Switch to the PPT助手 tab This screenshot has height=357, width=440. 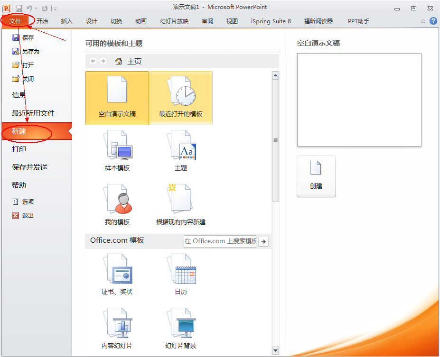click(x=359, y=21)
